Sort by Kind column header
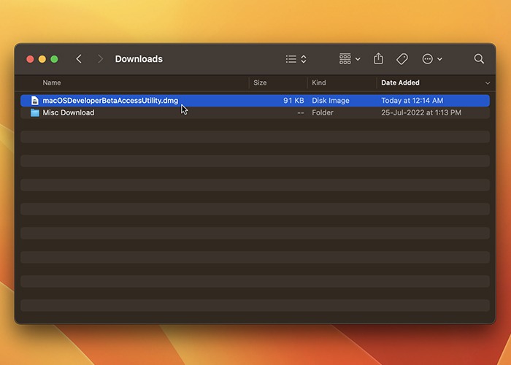 click(x=319, y=82)
